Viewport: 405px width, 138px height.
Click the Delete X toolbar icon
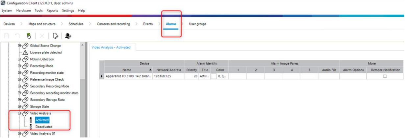pyautogui.click(x=42, y=36)
